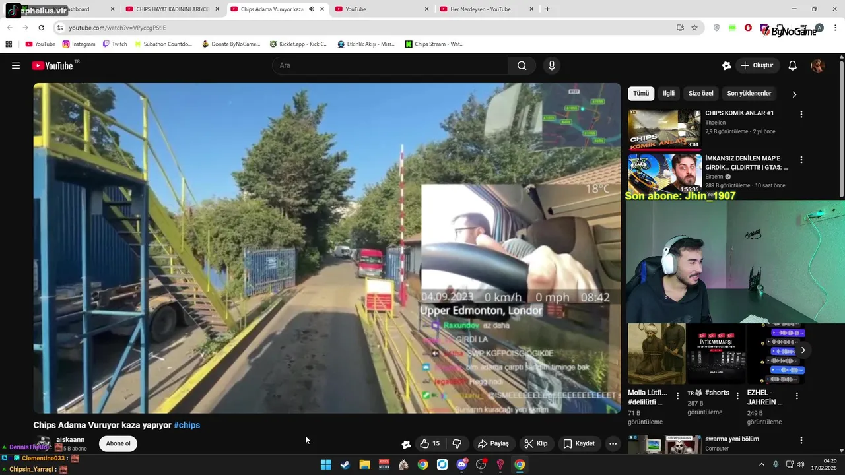The height and width of the screenshot is (475, 845).
Task: Open Donate ByNoGame bookmark
Action: pyautogui.click(x=231, y=44)
